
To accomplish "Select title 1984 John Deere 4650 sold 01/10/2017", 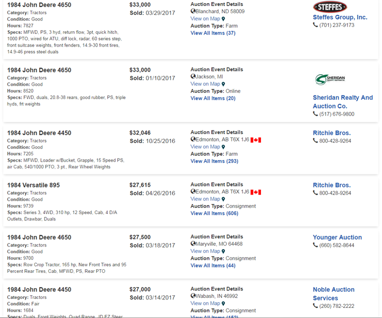I will click(x=39, y=70).
